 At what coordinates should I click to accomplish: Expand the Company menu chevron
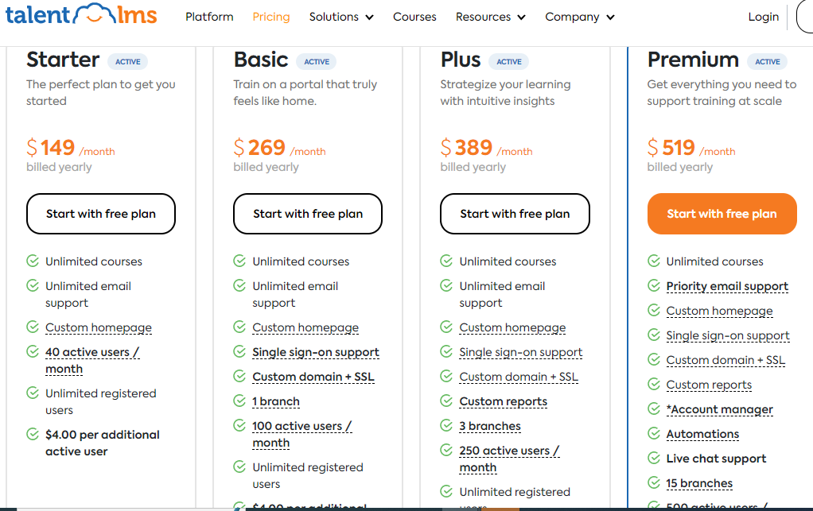tap(611, 17)
